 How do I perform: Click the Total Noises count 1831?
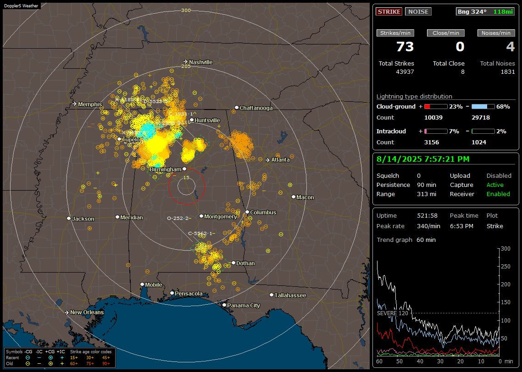pyautogui.click(x=508, y=72)
